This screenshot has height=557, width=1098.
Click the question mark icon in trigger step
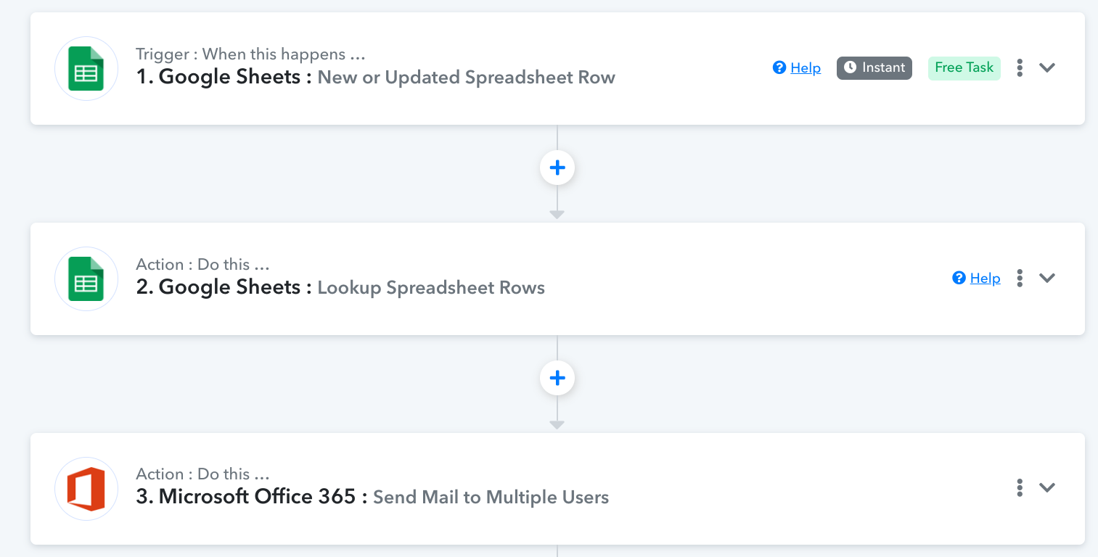[x=779, y=67]
